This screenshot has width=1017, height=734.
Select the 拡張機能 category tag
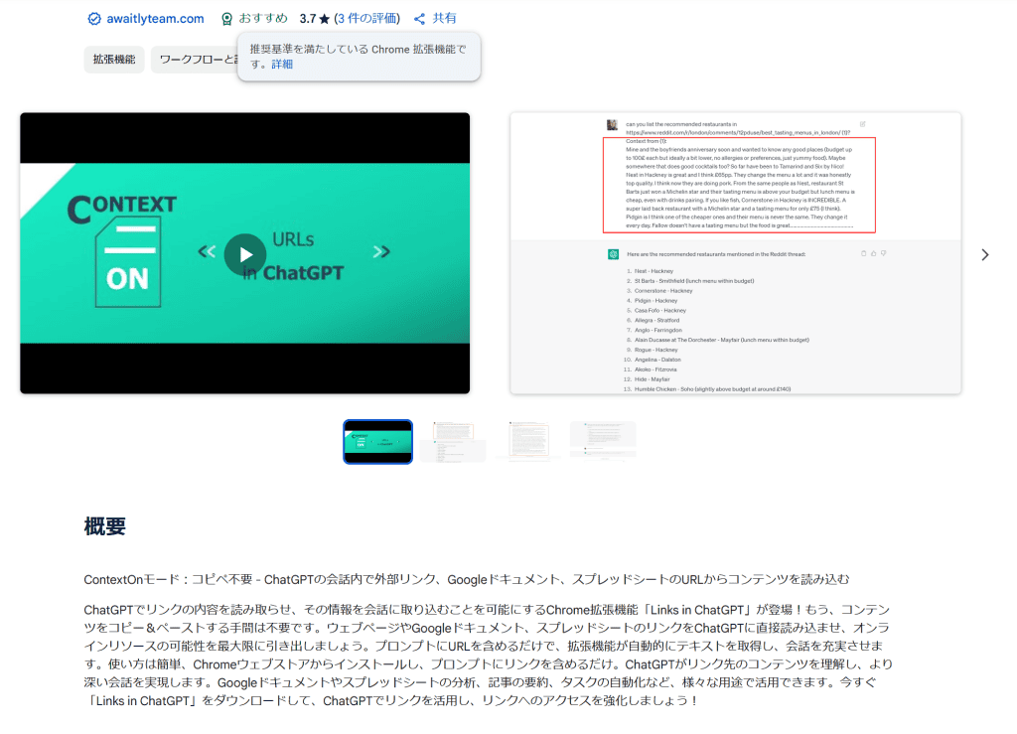113,60
